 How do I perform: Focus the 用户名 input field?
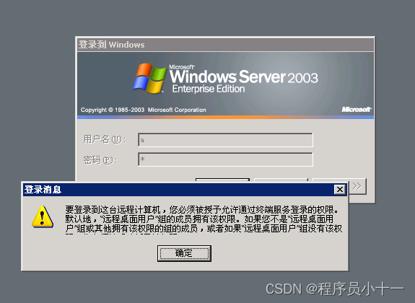[x=225, y=140]
